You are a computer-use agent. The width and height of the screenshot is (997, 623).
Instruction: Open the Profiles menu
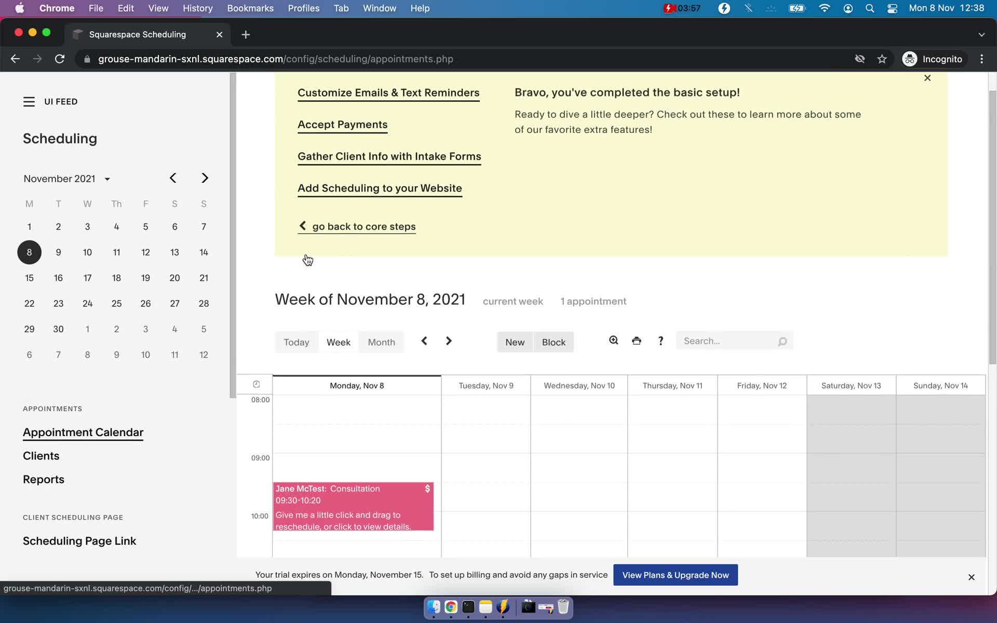[304, 8]
